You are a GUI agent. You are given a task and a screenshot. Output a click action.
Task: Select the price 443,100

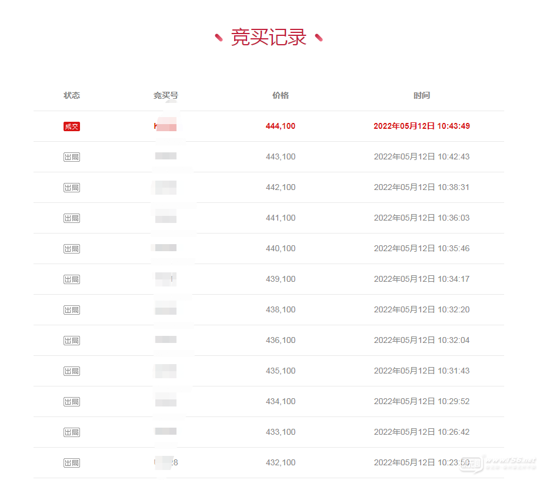click(281, 156)
